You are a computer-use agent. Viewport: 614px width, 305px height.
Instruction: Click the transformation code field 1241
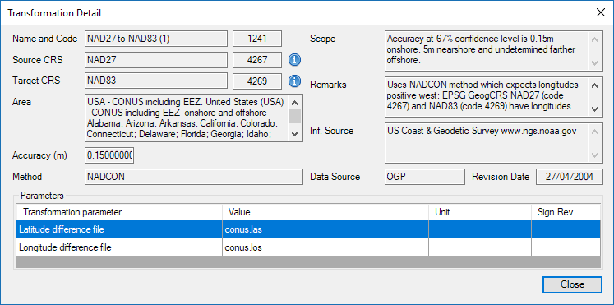(x=257, y=39)
